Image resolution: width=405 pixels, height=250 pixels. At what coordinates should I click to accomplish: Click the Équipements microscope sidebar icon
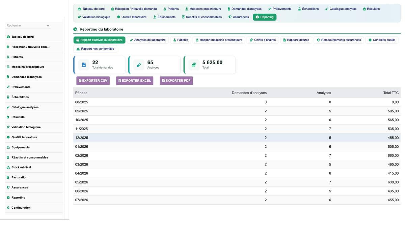pyautogui.click(x=8, y=147)
